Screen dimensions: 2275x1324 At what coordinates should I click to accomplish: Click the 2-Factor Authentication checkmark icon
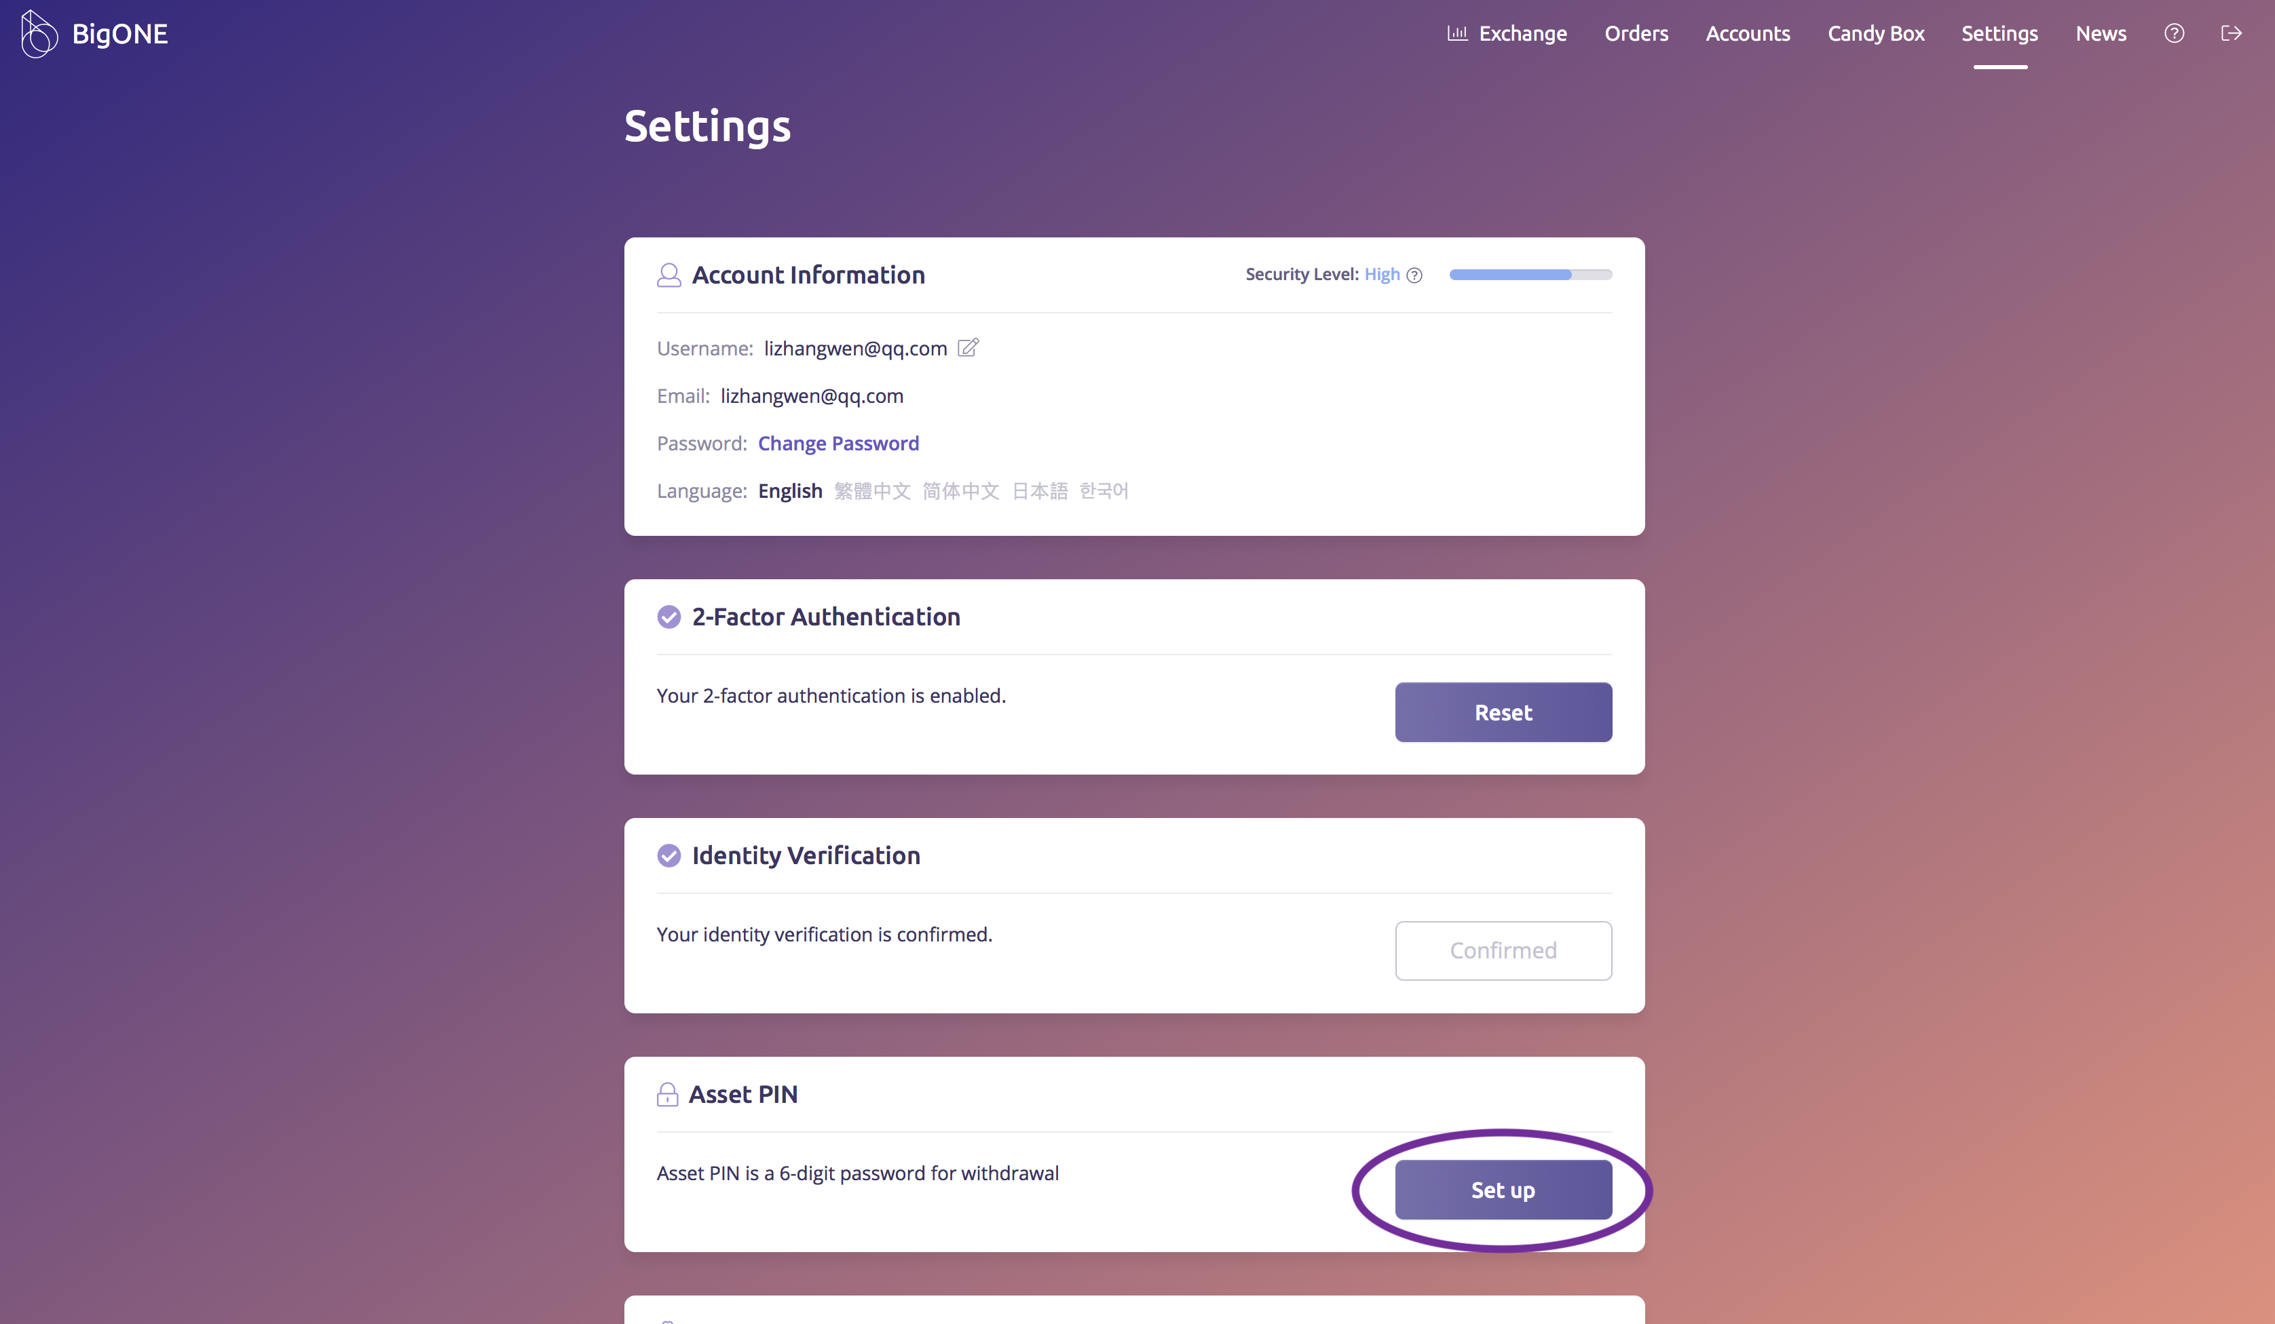click(x=668, y=617)
